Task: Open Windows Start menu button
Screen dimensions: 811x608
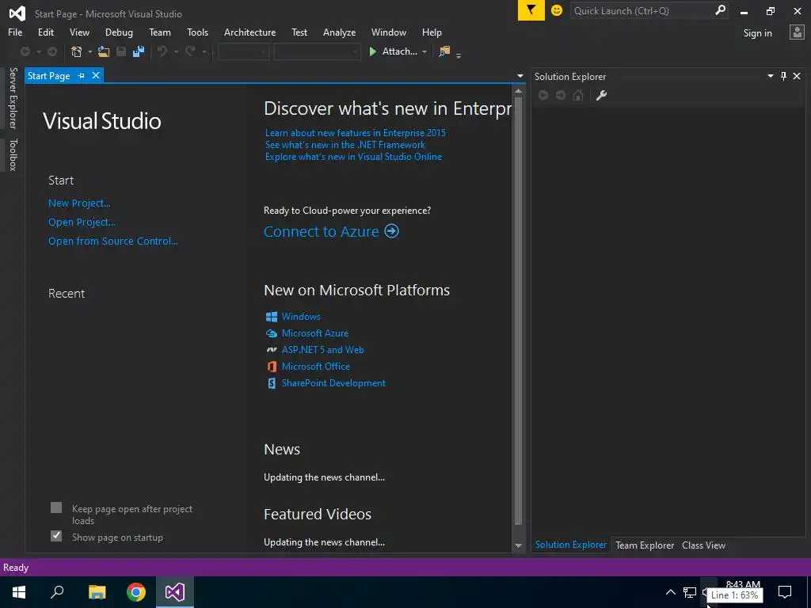Action: pos(19,592)
